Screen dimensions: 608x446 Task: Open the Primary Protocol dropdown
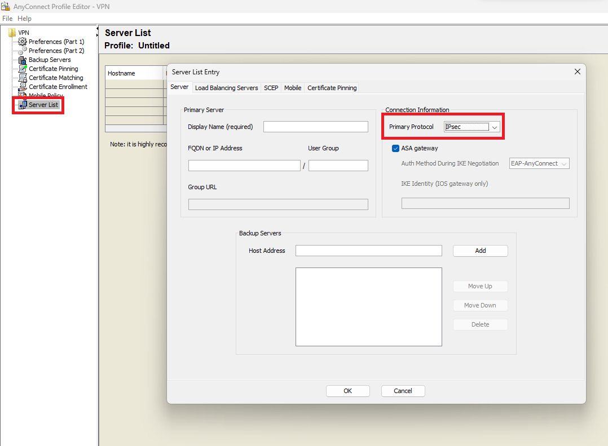pos(495,127)
